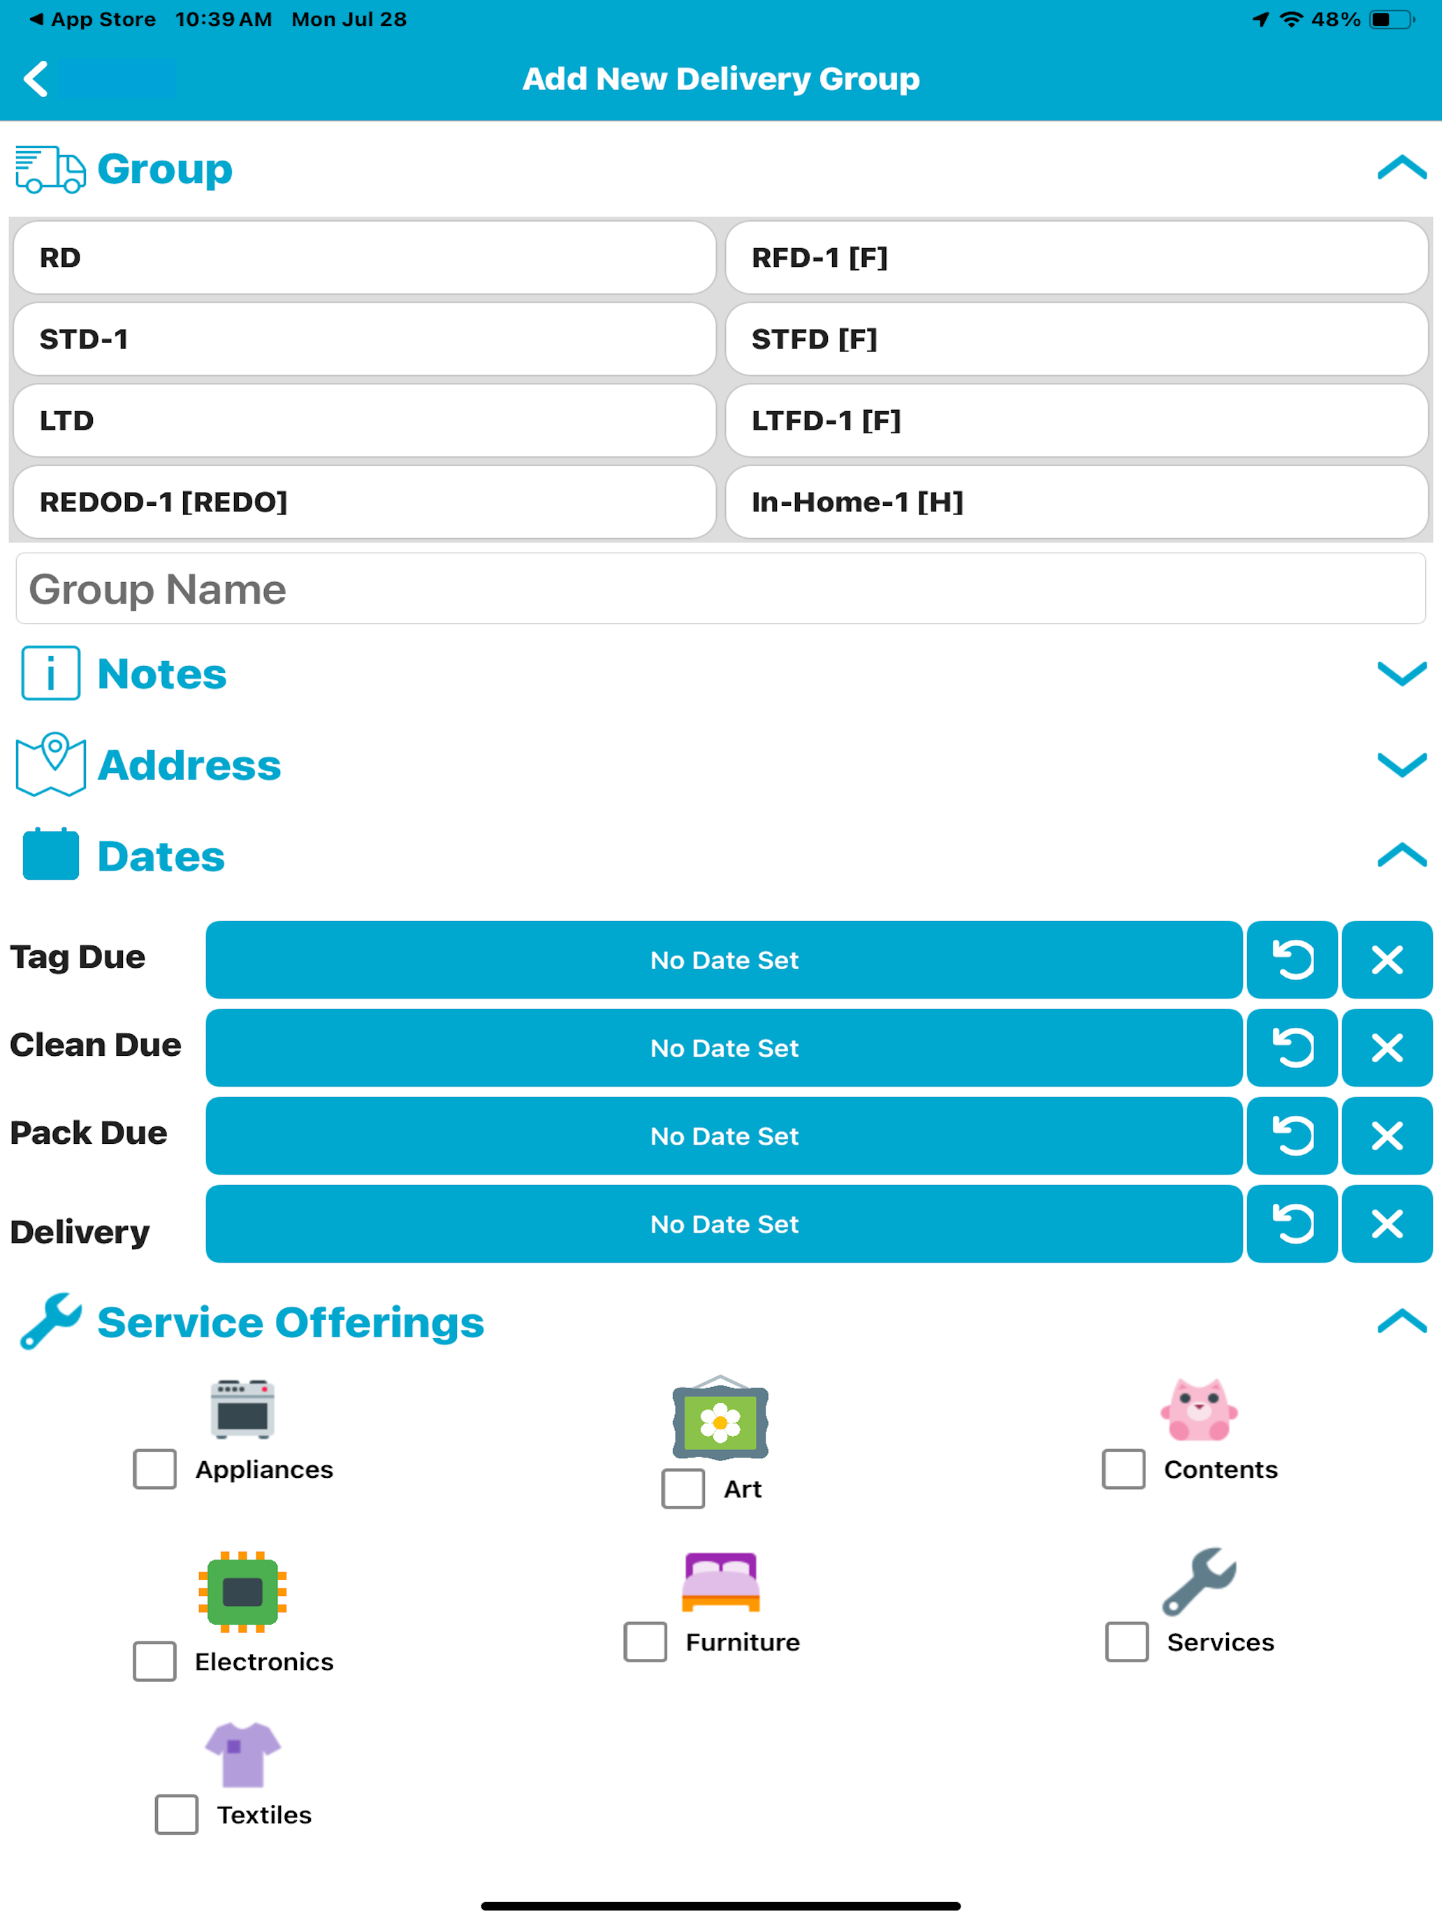Click the Services wrench icon
1442x1923 pixels.
click(x=1199, y=1581)
